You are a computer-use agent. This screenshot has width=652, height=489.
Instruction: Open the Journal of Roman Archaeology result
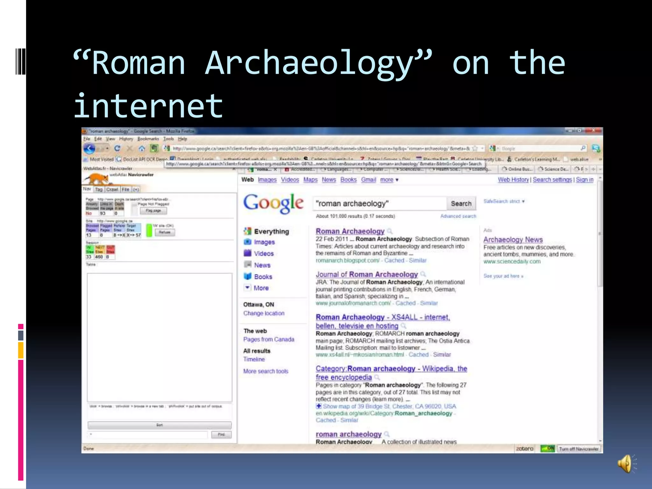(x=367, y=274)
